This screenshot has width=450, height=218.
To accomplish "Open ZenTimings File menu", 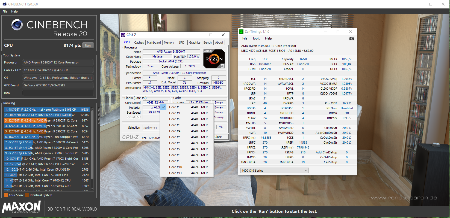I will click(245, 38).
